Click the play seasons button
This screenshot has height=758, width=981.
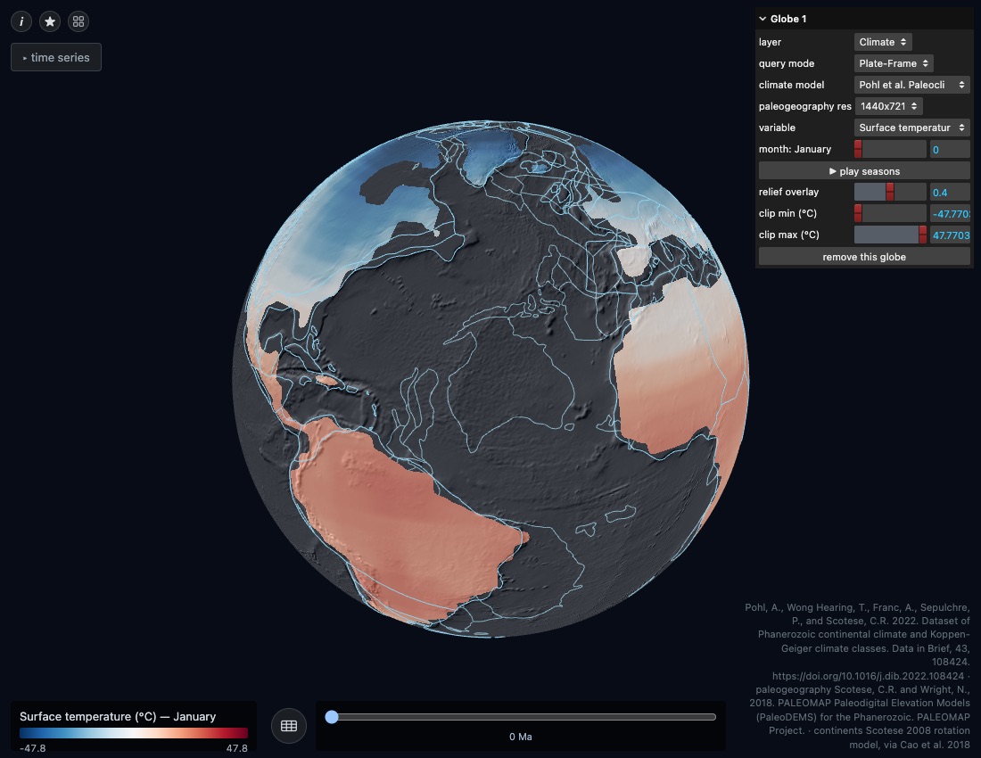click(x=864, y=170)
